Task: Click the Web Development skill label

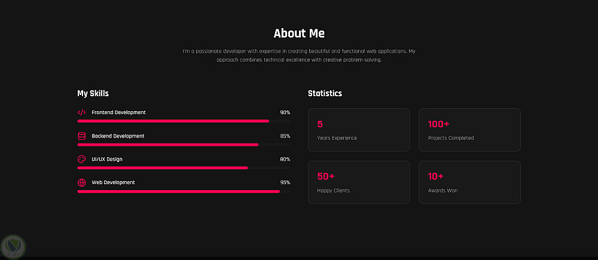Action: (113, 182)
